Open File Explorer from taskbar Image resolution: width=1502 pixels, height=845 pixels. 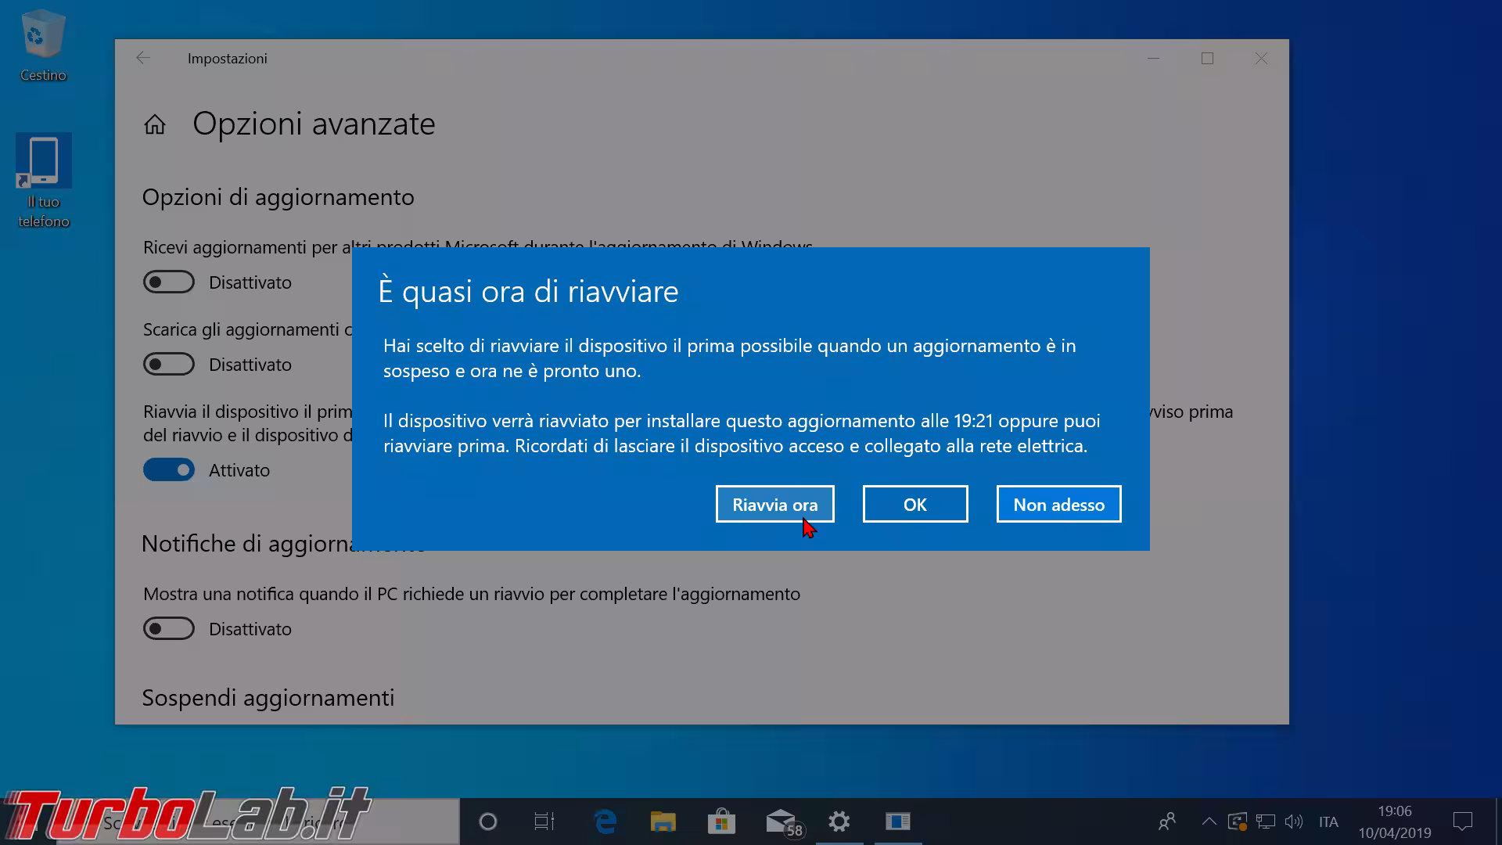[663, 822]
